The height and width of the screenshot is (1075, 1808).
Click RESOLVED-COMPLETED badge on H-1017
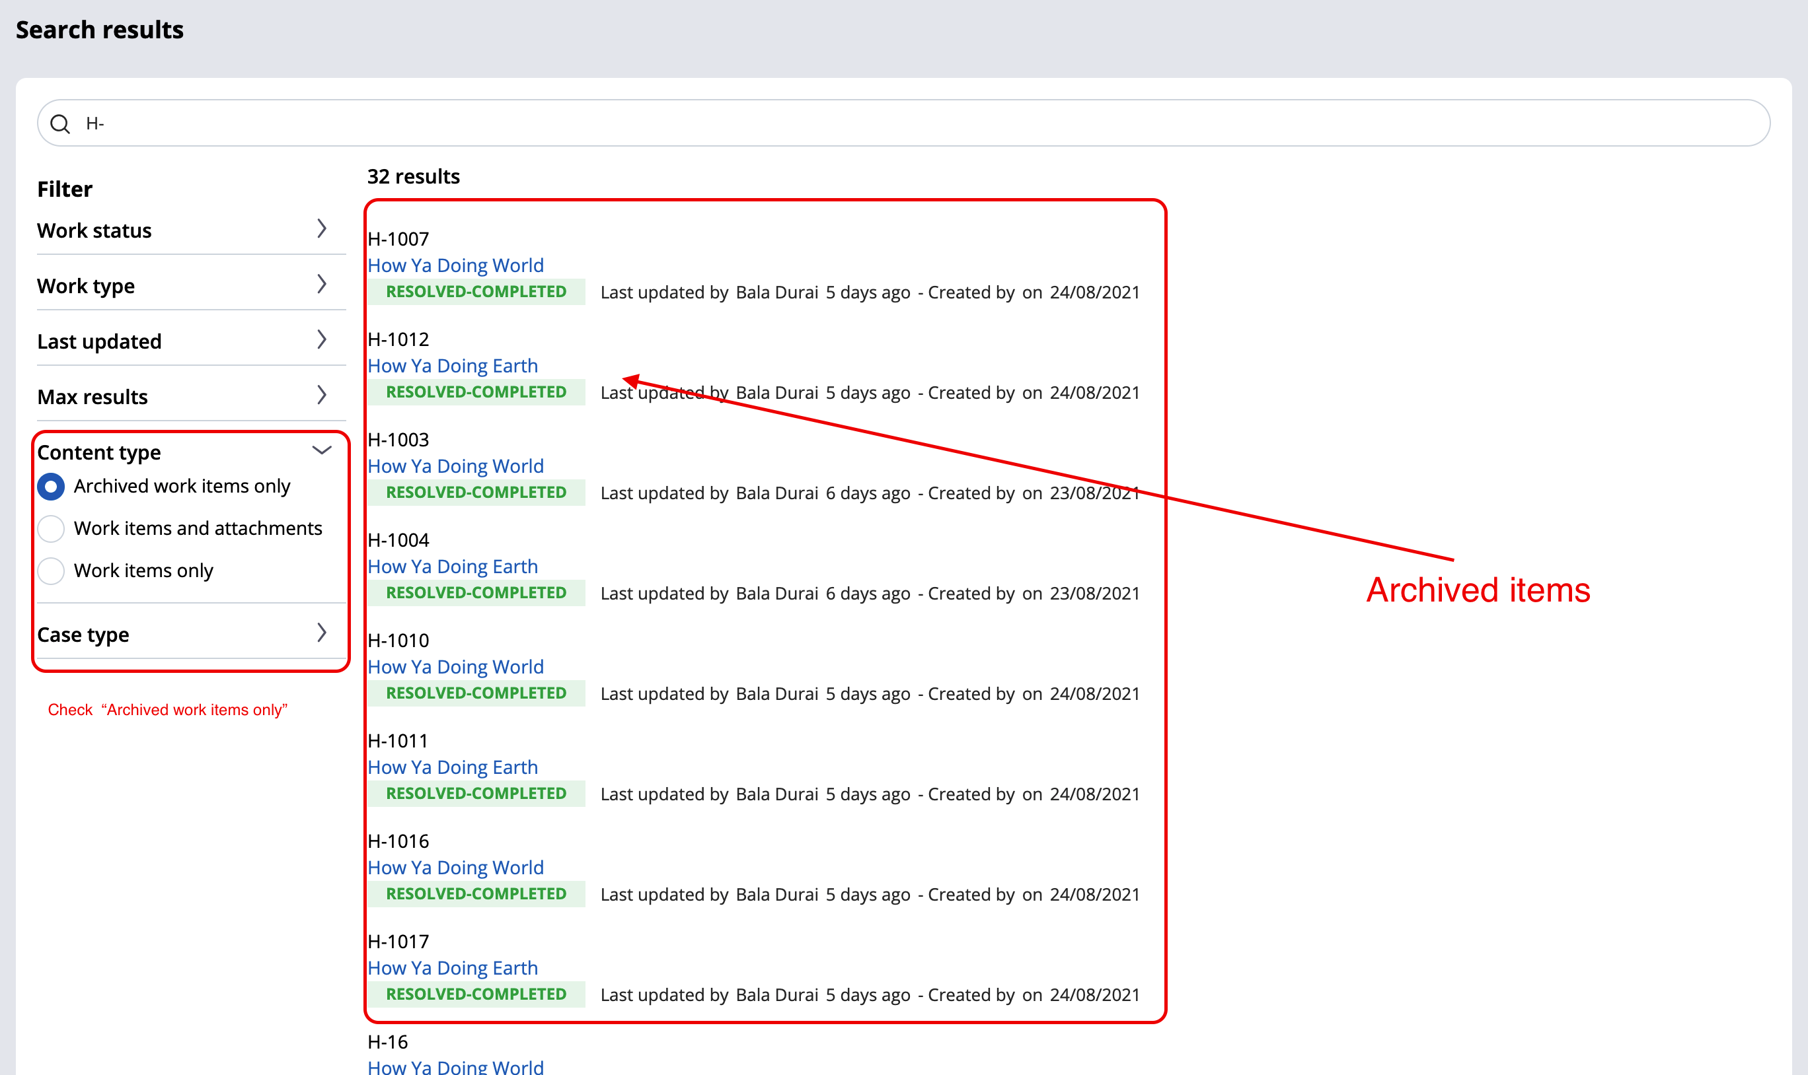coord(475,994)
